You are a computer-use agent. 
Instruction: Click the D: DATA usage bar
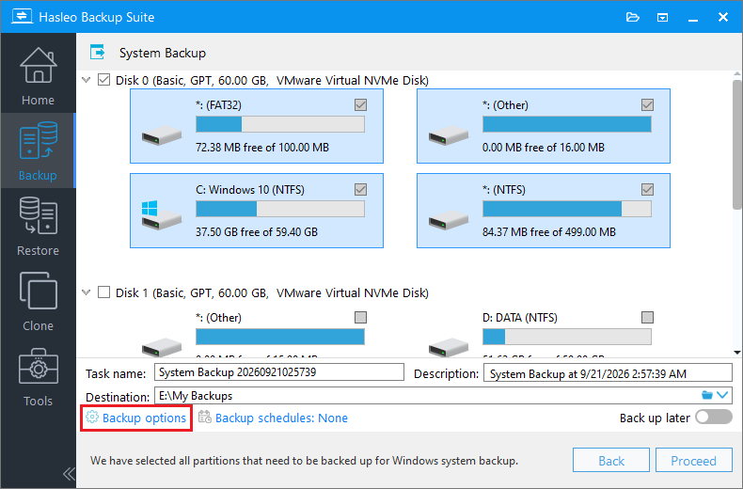(567, 337)
